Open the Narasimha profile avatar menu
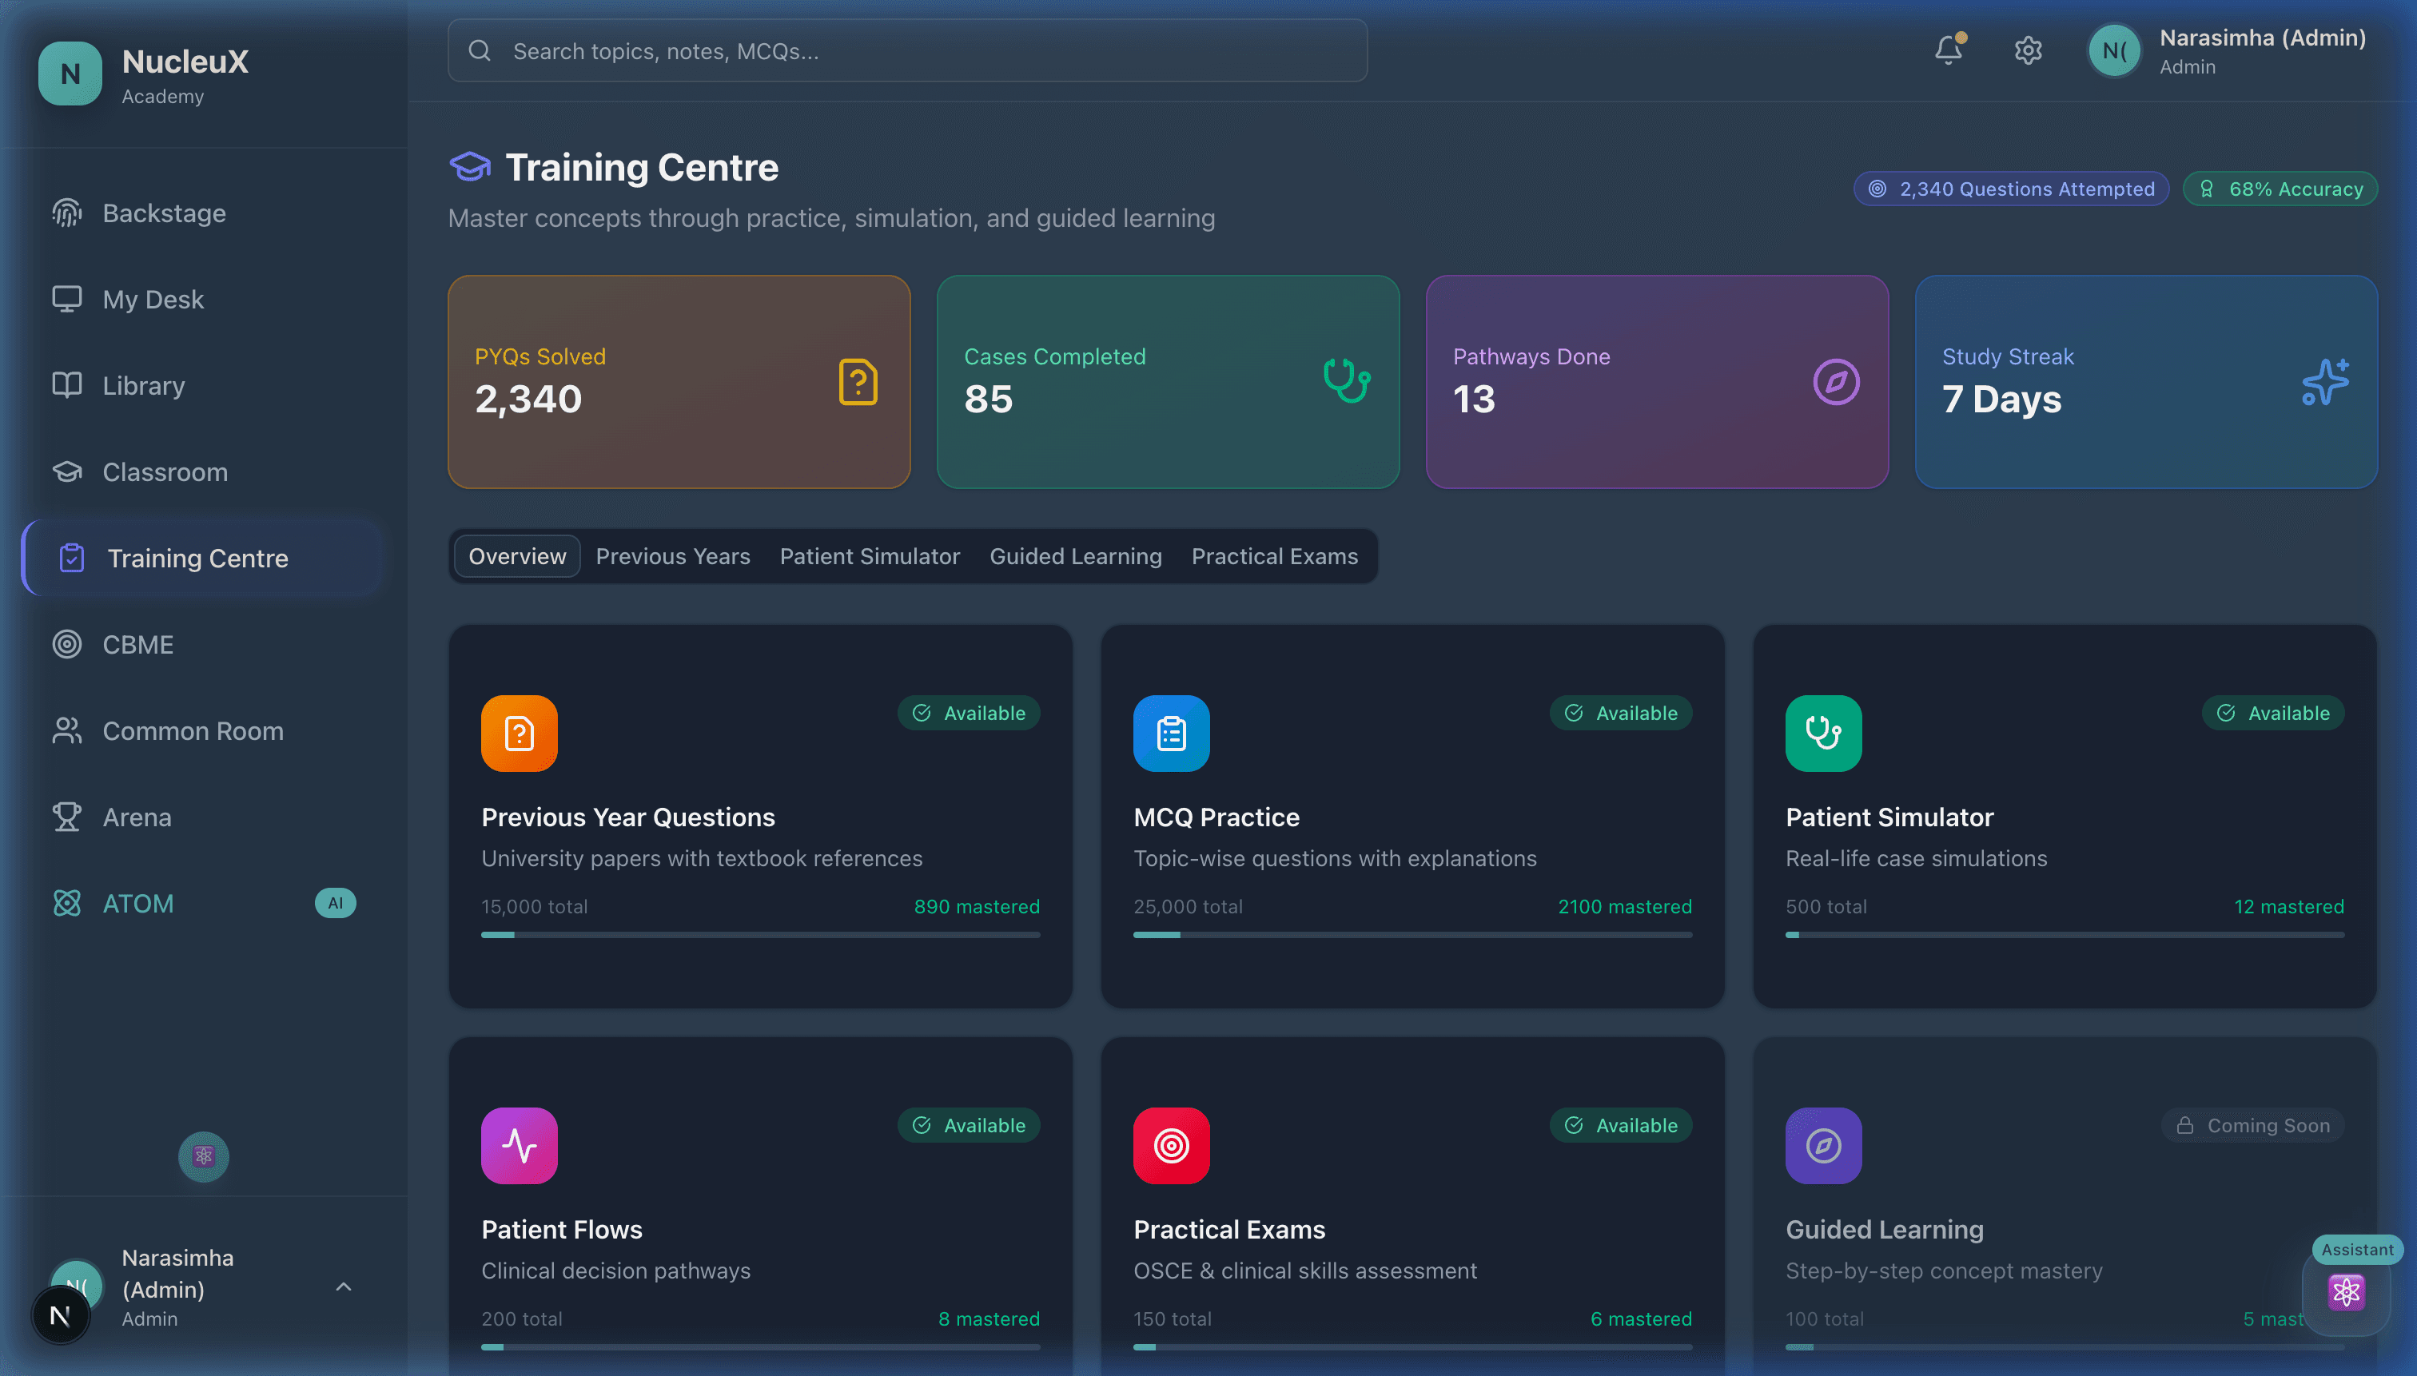The image size is (2417, 1376). point(2115,50)
